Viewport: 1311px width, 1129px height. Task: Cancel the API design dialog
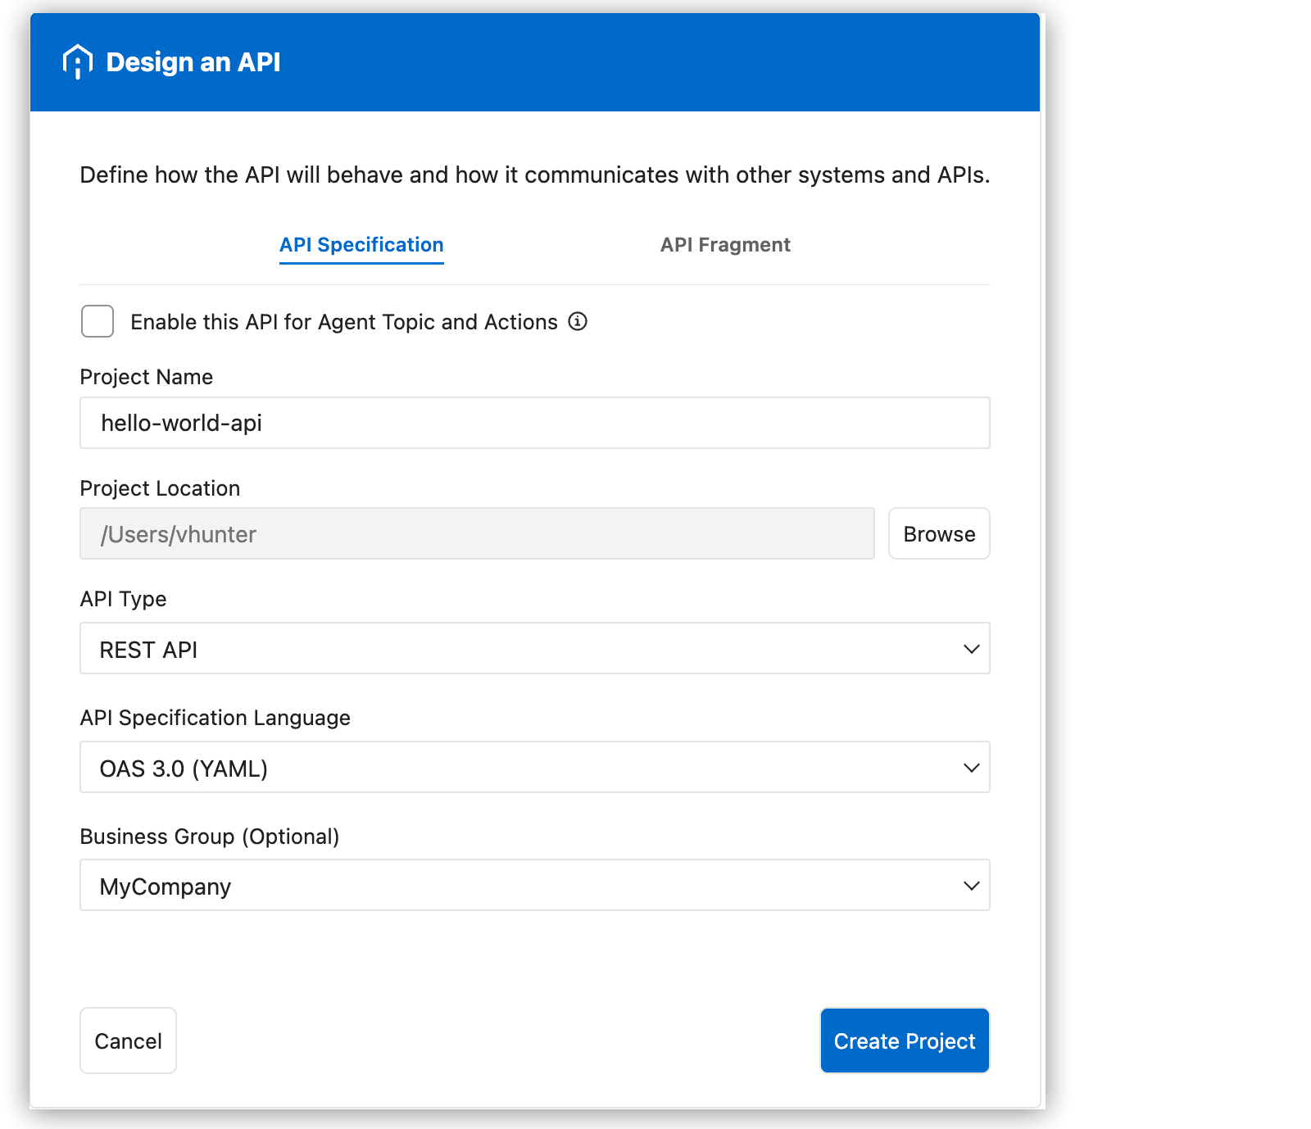(128, 1041)
